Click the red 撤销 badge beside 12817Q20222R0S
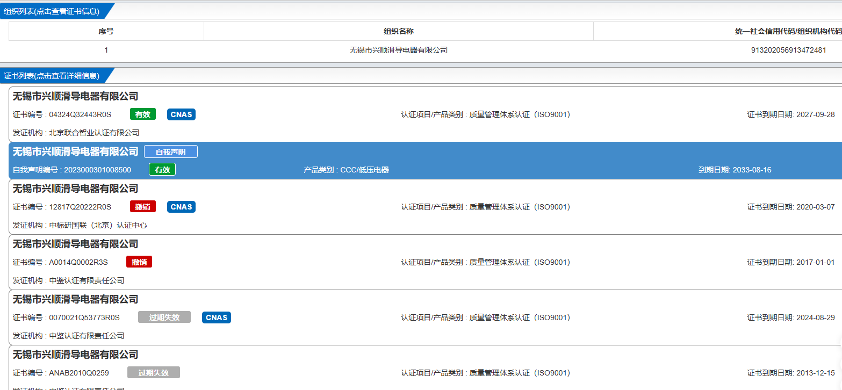Screen dimensions: 842x390 coord(143,207)
